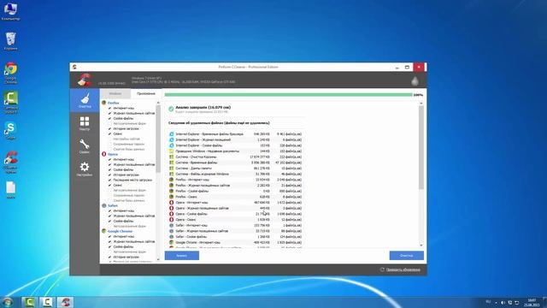Viewport: 547px width, 308px height.
Task: Uncheck Интернет-кэш under Google Chrome
Action: (x=109, y=236)
